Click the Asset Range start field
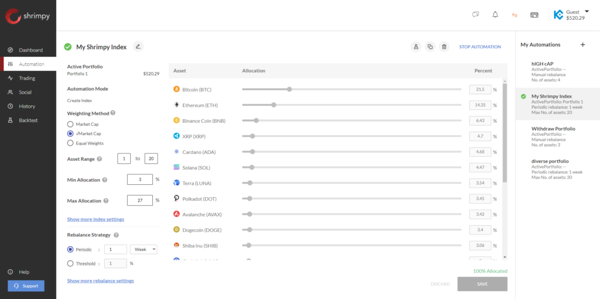The image size is (600, 299). tap(124, 159)
